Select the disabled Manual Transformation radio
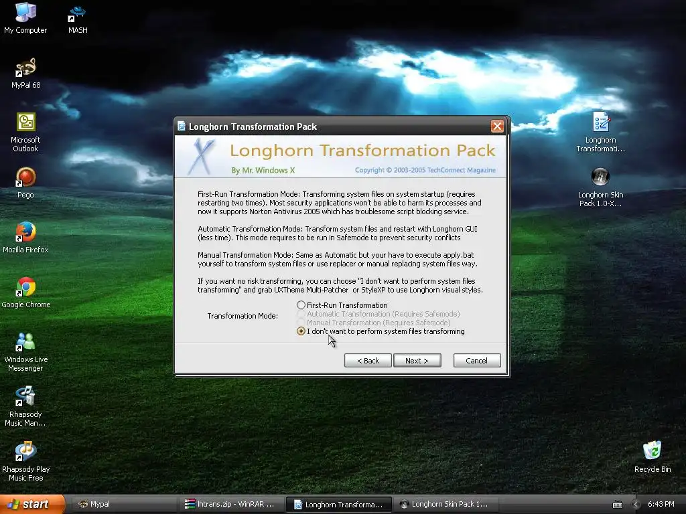The height and width of the screenshot is (514, 686). 301,323
